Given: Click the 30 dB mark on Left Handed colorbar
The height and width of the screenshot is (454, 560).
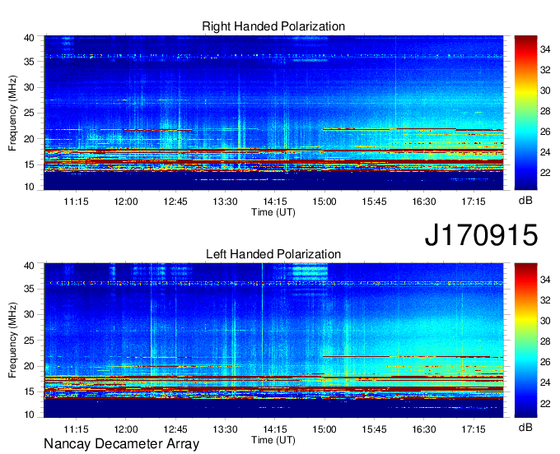Looking at the screenshot, I should [x=545, y=321].
